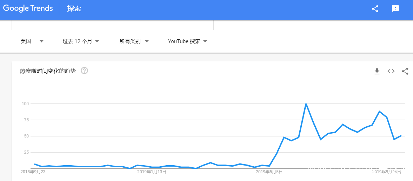This screenshot has height=181, width=413.
Task: Open the YouTube 搜索 source dropdown
Action: [187, 41]
